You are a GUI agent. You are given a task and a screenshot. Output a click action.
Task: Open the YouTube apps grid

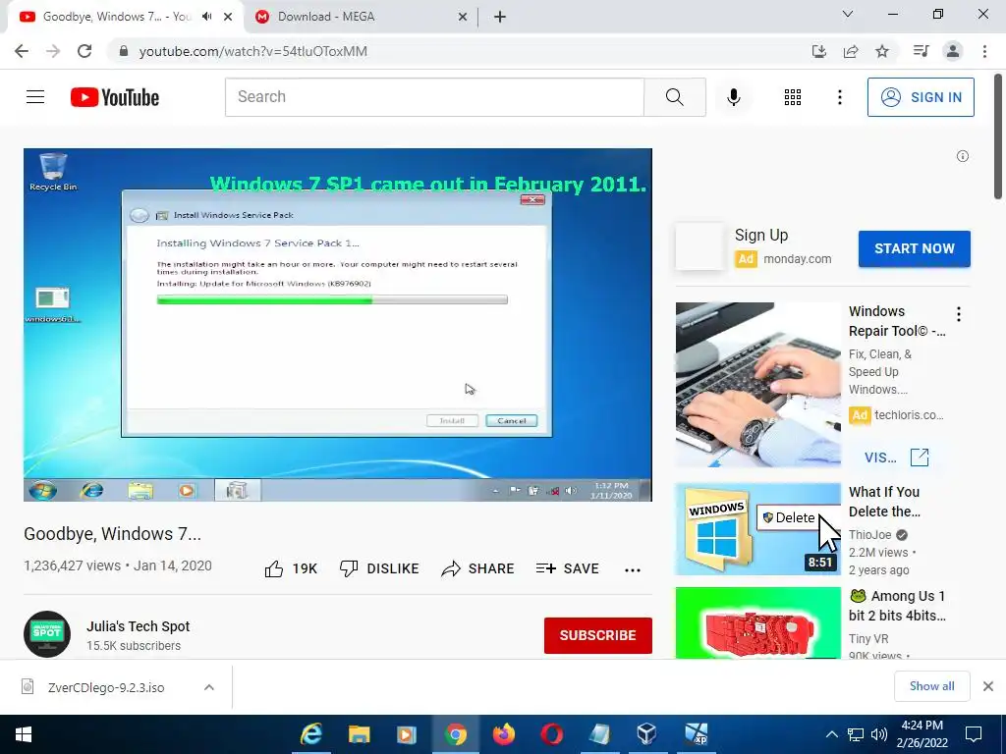[x=793, y=97]
